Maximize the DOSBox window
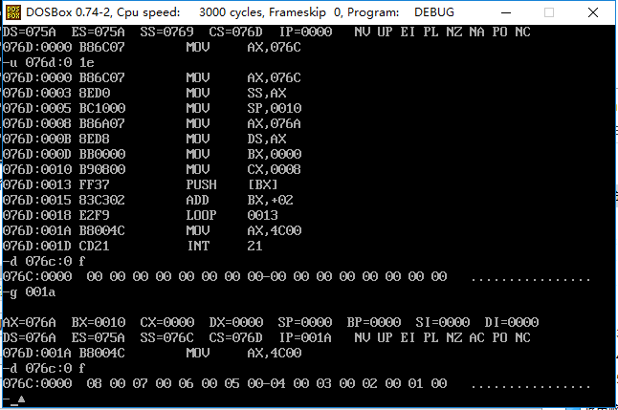Screen dimensions: 618x410 tap(549, 12)
